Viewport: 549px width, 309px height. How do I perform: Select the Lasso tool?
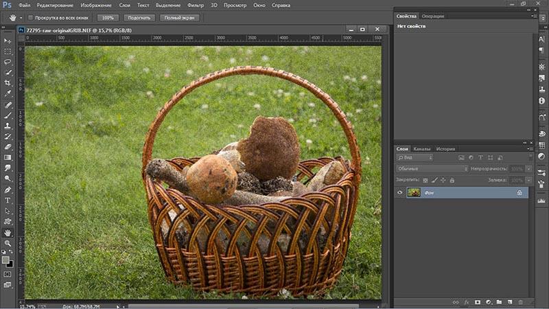pos(8,62)
